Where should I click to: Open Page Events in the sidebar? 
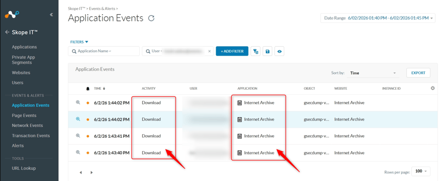pos(24,116)
